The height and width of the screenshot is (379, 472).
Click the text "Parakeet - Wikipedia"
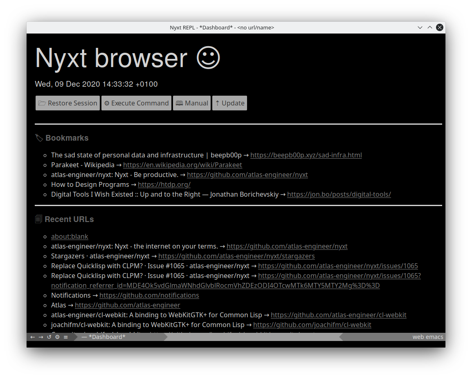click(83, 165)
